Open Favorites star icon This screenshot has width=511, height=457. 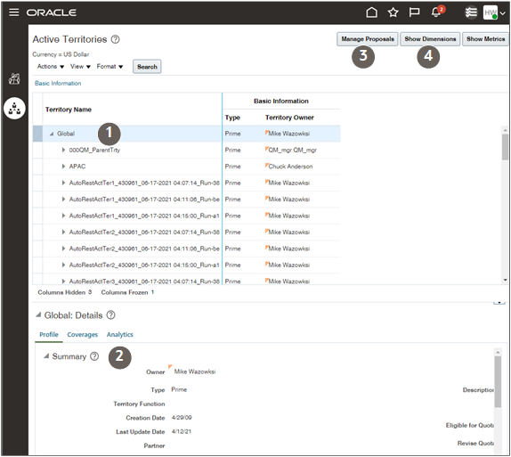click(393, 12)
